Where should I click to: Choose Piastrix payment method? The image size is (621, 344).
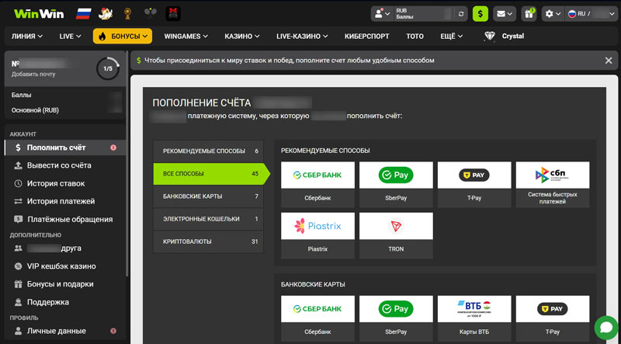[317, 235]
